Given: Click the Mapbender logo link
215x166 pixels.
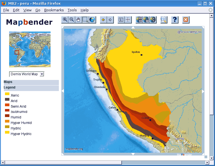Looking at the screenshot, I should pos(29,22).
